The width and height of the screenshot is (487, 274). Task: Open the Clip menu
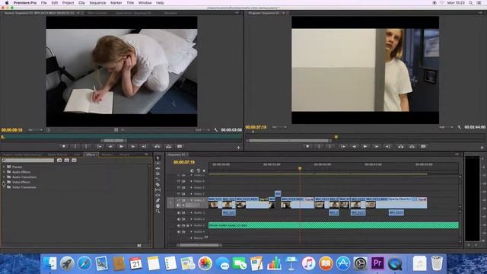pyautogui.click(x=81, y=3)
